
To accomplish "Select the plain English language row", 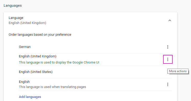I will 96,84.
